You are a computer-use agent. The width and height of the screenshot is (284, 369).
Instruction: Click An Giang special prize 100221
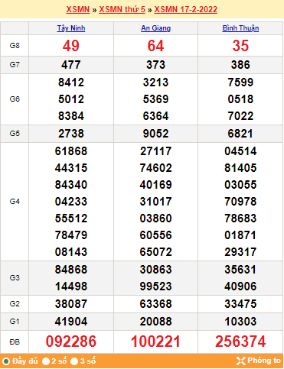155,341
